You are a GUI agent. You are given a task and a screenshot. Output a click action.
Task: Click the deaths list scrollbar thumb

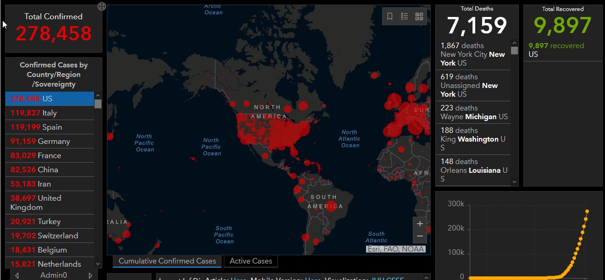coord(514,50)
